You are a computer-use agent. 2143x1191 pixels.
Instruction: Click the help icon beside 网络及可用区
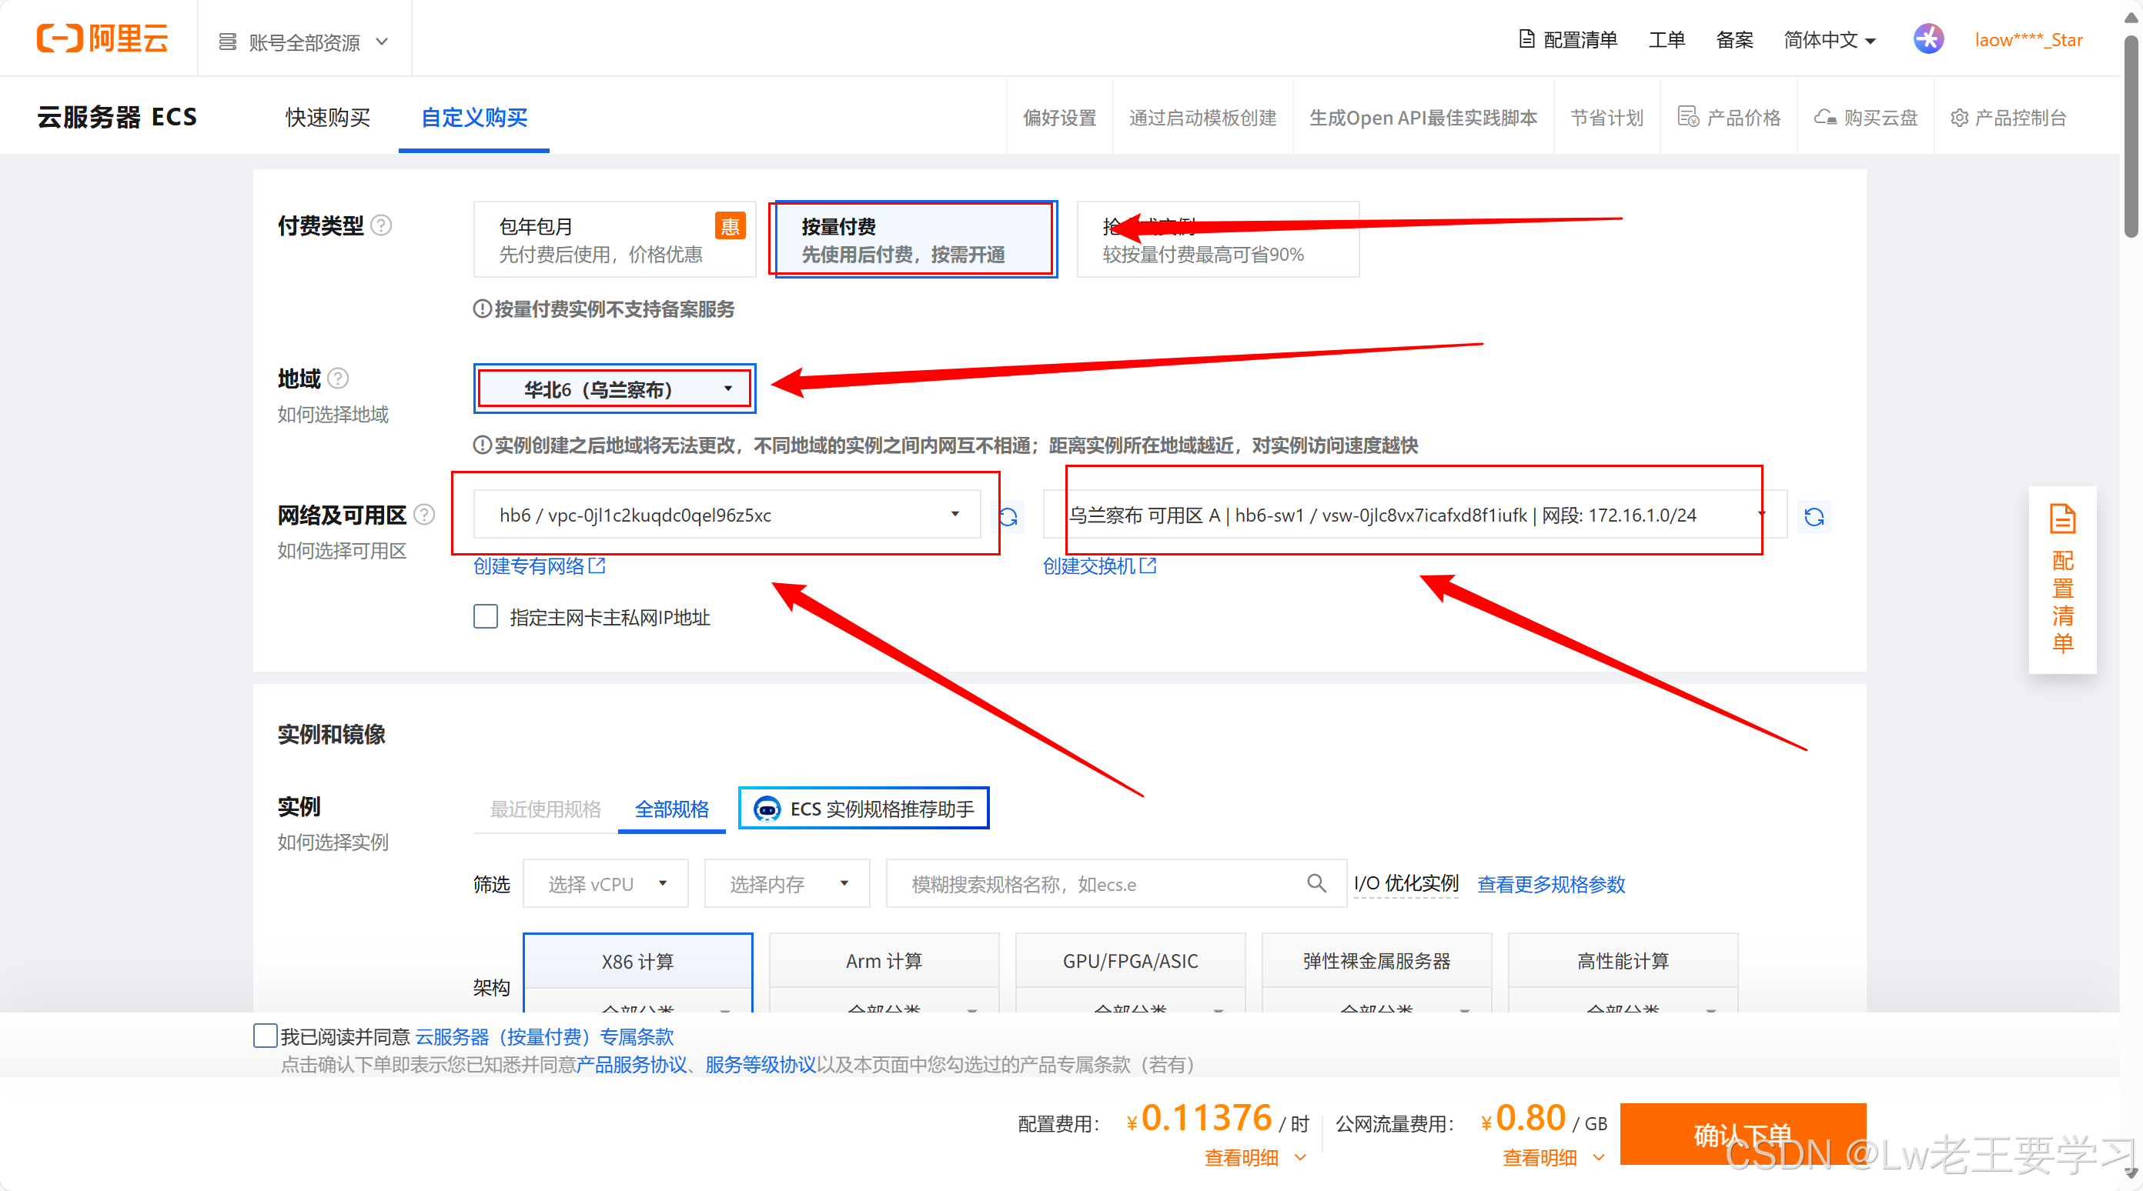(424, 515)
